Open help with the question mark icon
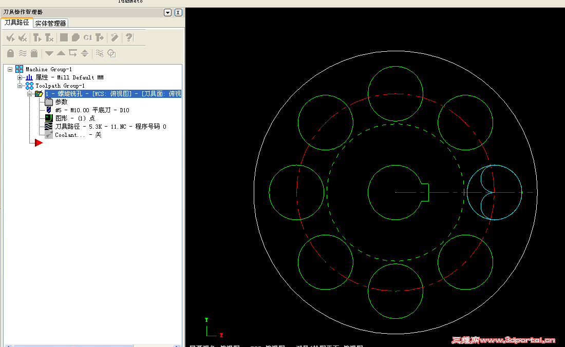This screenshot has width=565, height=347. point(129,37)
